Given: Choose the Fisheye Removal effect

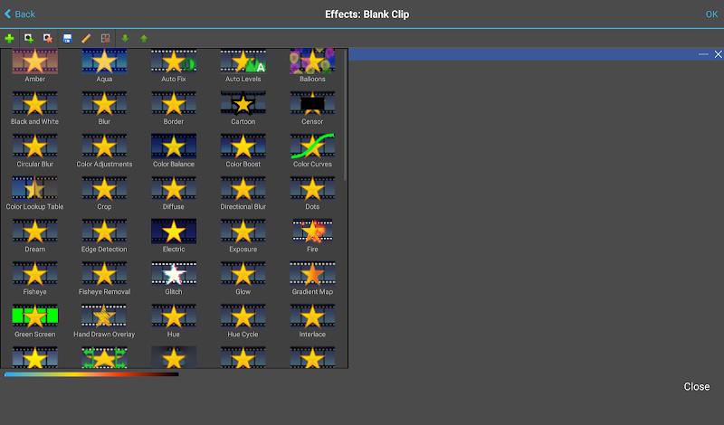Looking at the screenshot, I should 104,278.
